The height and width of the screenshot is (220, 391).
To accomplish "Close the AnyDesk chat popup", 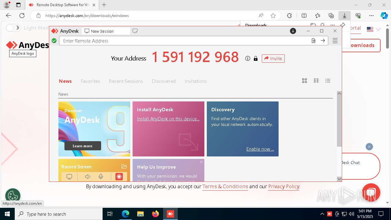I will 369,147.
